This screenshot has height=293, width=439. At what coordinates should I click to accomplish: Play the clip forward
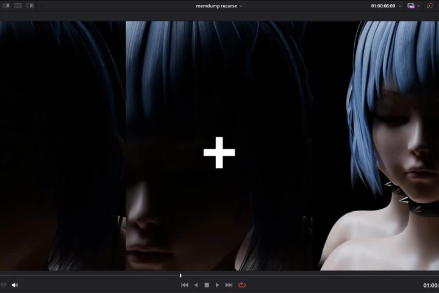pyautogui.click(x=217, y=285)
